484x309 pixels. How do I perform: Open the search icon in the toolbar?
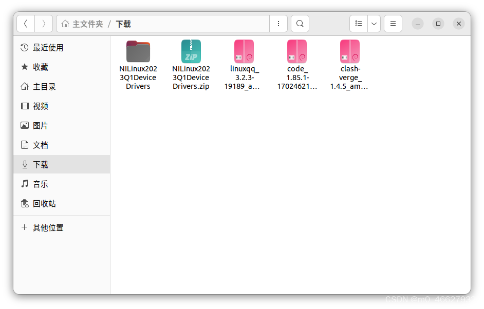click(300, 23)
